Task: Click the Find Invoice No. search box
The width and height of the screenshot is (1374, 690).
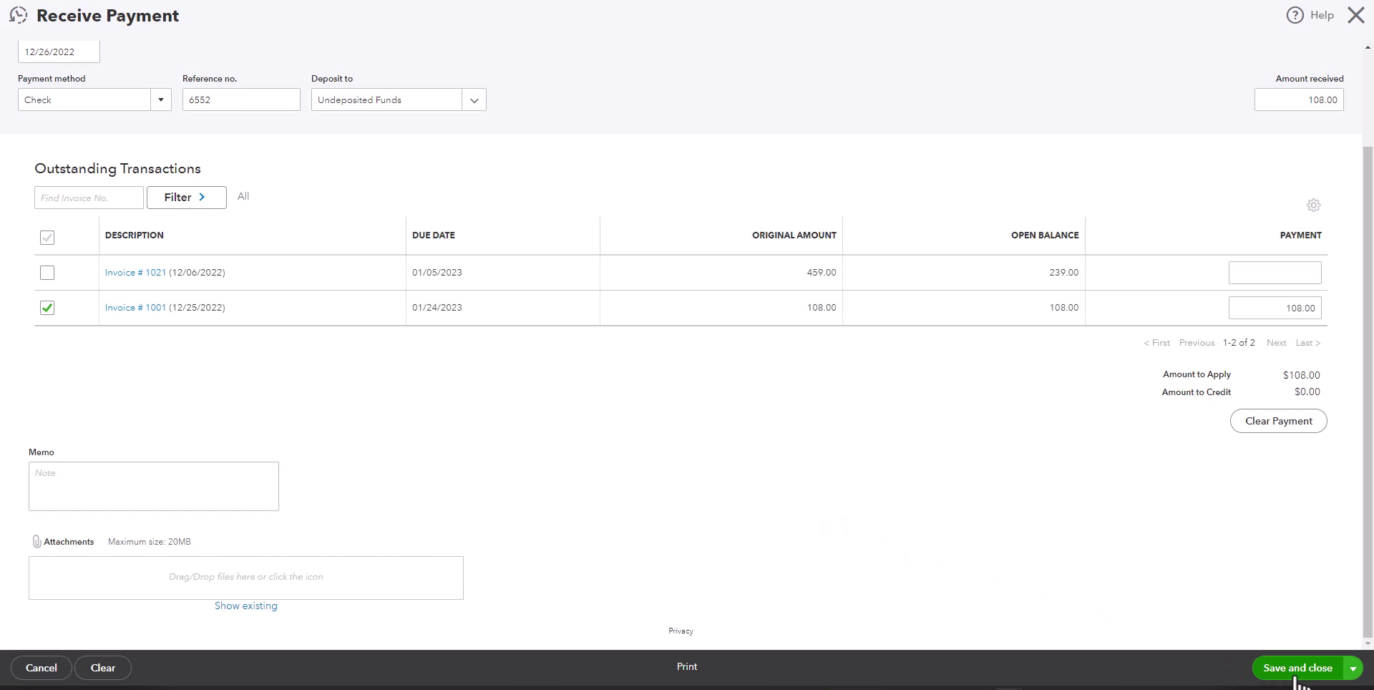Action: click(x=89, y=198)
